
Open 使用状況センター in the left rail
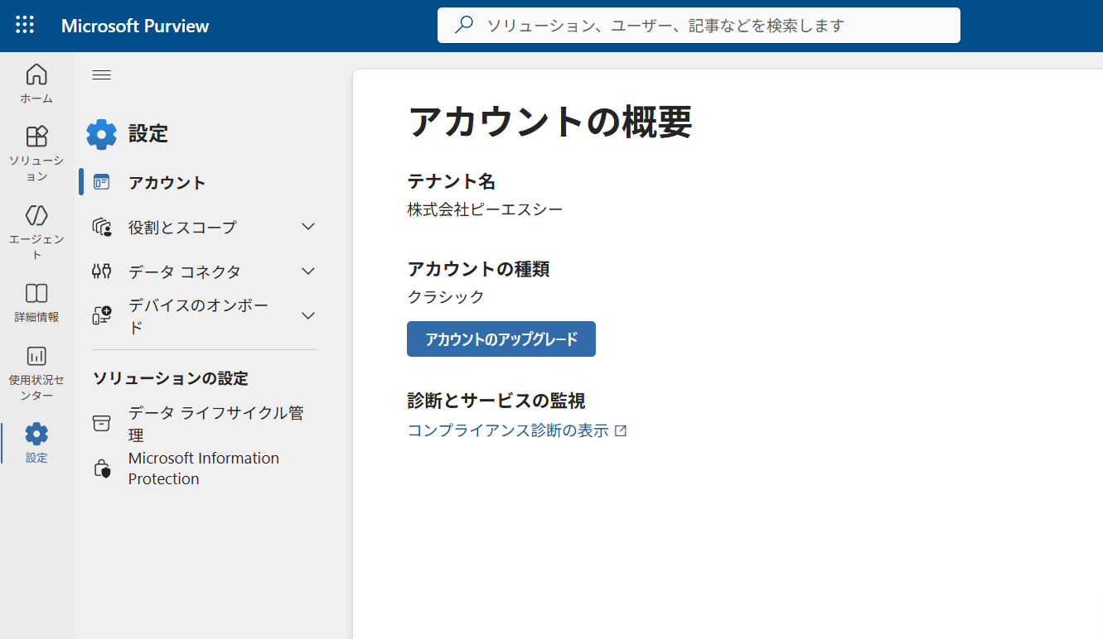[36, 372]
